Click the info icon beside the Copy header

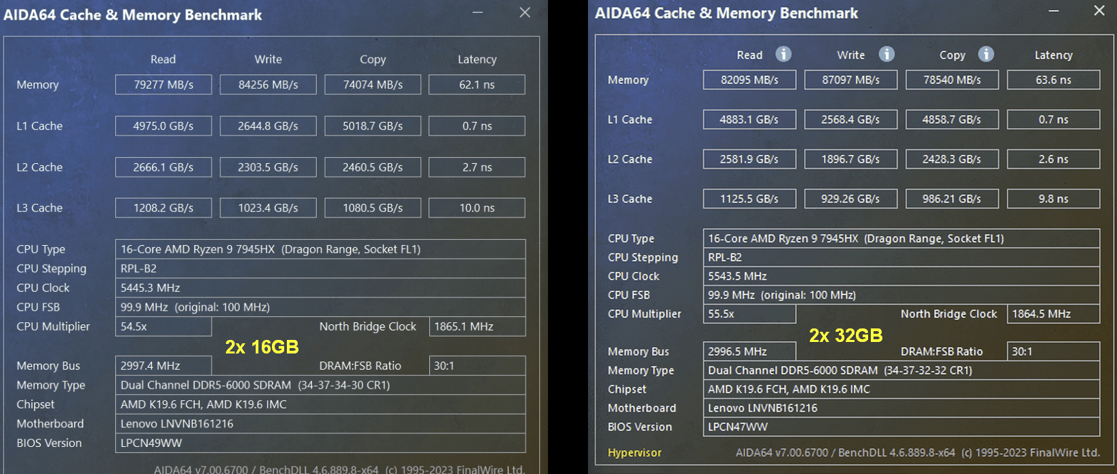(x=986, y=54)
